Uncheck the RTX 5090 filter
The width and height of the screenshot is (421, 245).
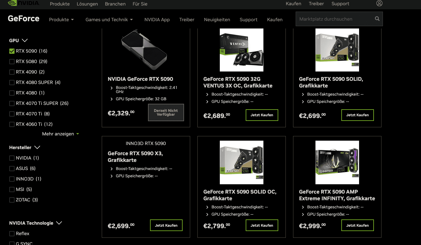12,51
